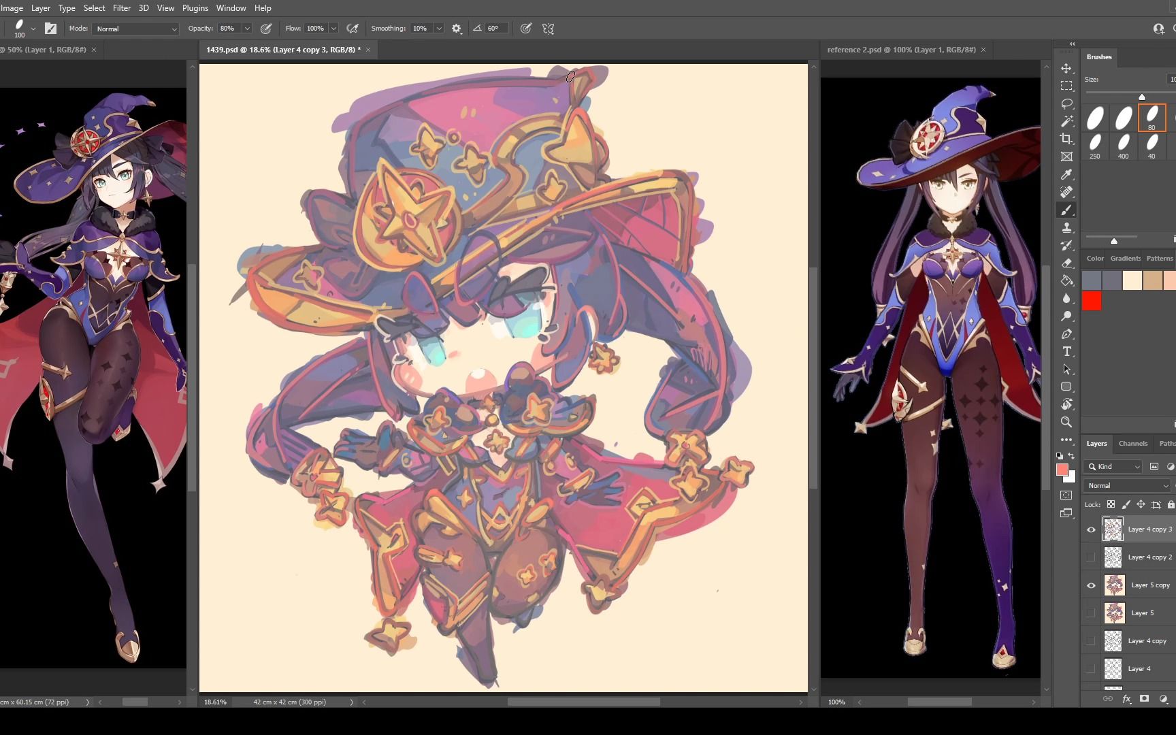Show Layer 4 copy

(1091, 641)
